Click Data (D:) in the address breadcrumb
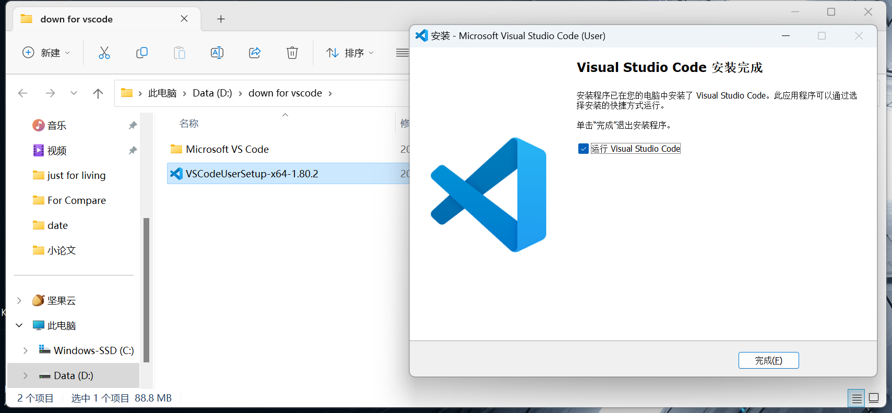 pos(212,93)
